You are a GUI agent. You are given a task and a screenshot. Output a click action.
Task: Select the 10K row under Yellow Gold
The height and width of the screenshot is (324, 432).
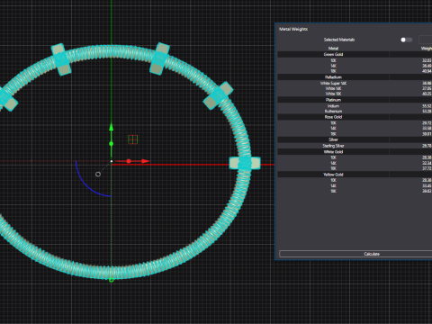(x=355, y=180)
